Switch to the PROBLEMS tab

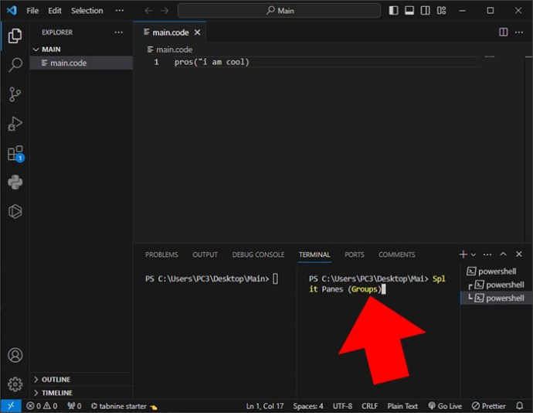(161, 254)
